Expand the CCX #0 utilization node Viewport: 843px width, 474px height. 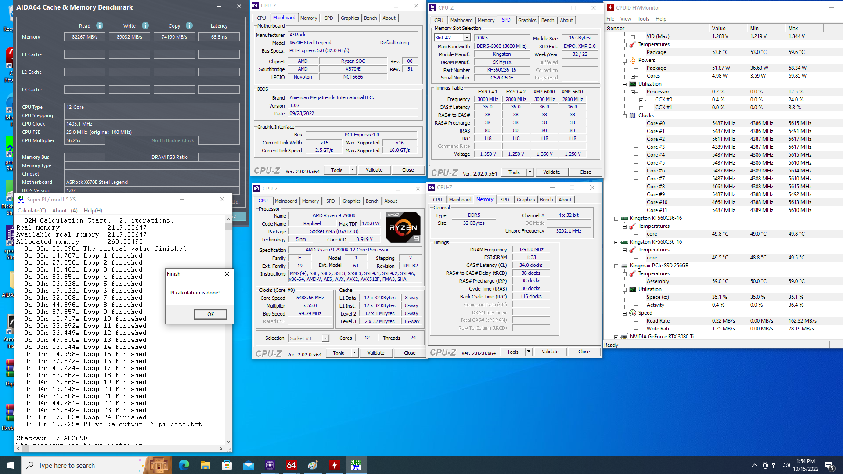click(641, 100)
